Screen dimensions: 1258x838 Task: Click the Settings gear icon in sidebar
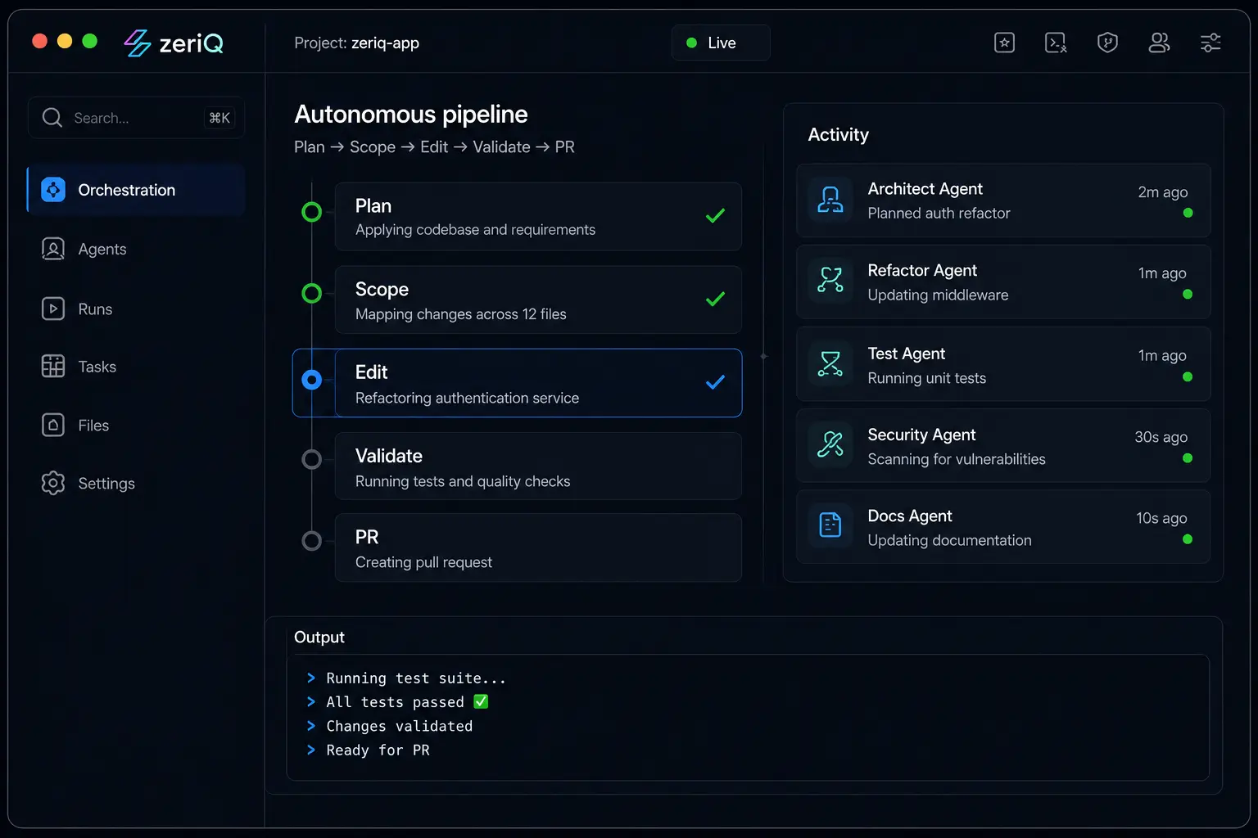coord(53,483)
